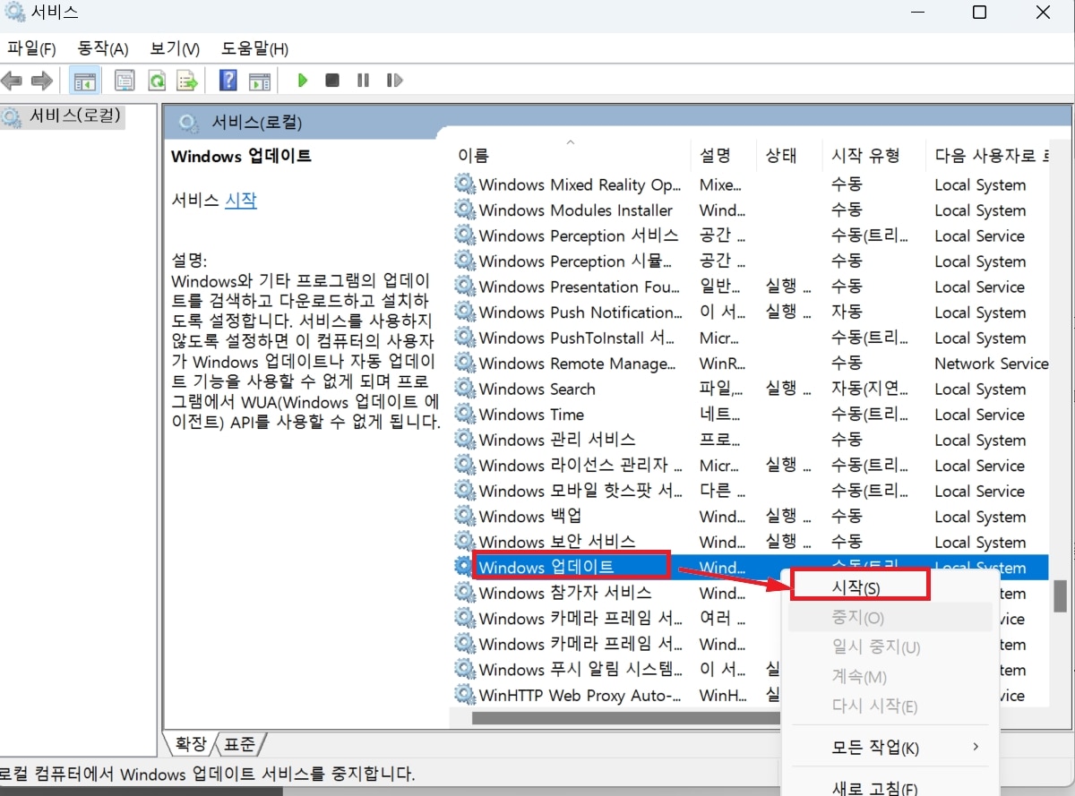Sort by the 설명 column header
This screenshot has height=796, width=1075.
pyautogui.click(x=723, y=155)
